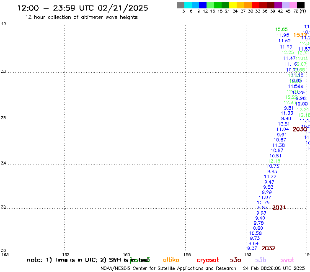
Task: Click the 'swot' satellite legend label
Action: [x=287, y=260]
